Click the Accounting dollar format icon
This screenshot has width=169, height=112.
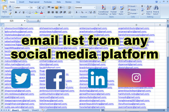point(77,12)
